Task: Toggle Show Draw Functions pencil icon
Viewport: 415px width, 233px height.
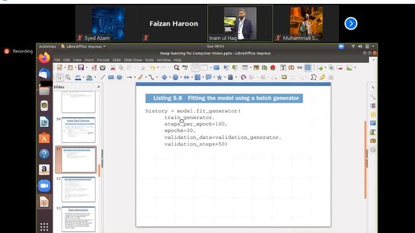Action: (x=322, y=78)
